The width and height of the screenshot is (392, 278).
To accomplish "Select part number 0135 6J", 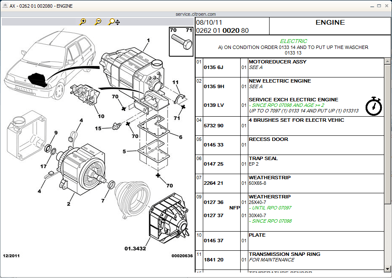I will [213, 68].
